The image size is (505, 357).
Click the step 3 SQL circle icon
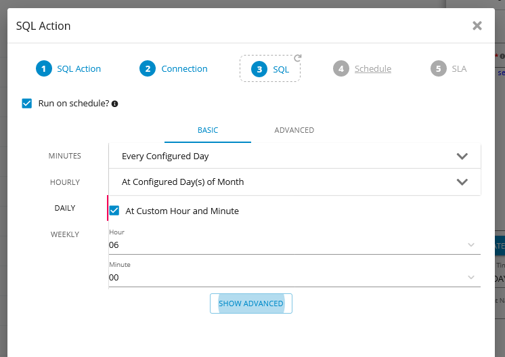259,69
